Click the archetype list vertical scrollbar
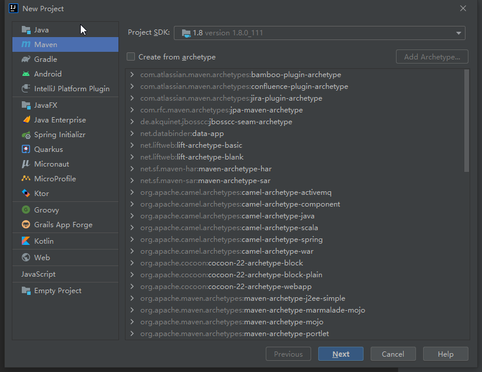The height and width of the screenshot is (372, 482). click(466, 121)
